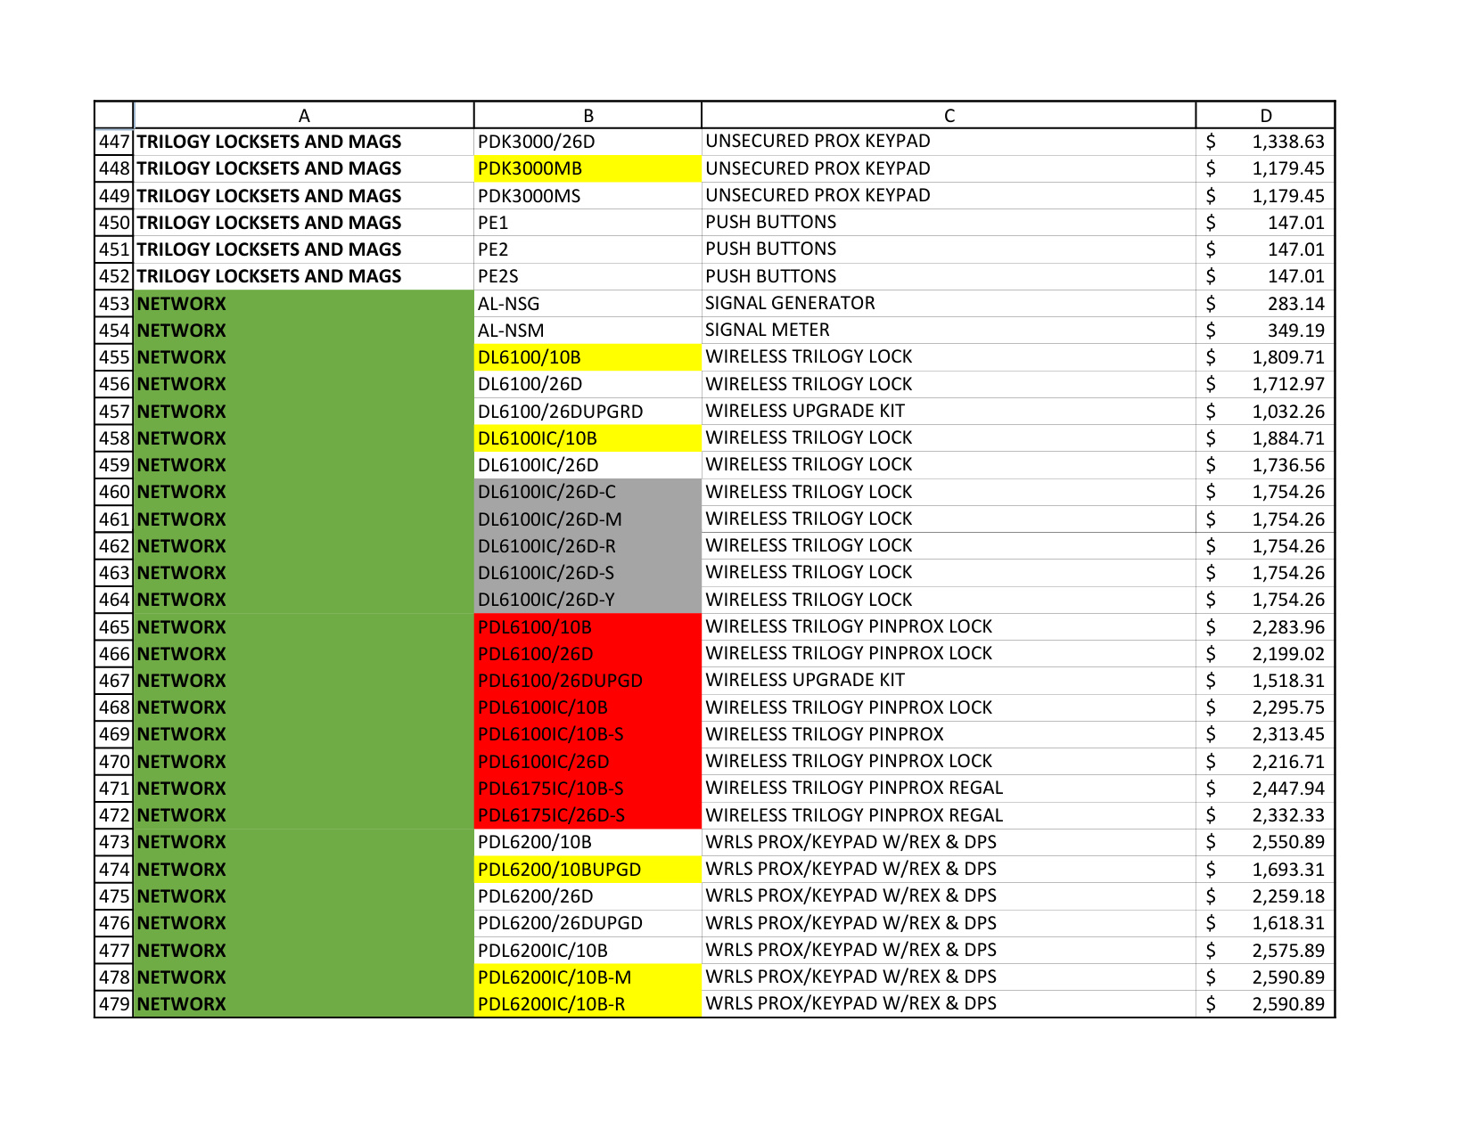Click cell PDK3000/26D
Image resolution: width=1471 pixels, height=1136 pixels.
click(588, 142)
